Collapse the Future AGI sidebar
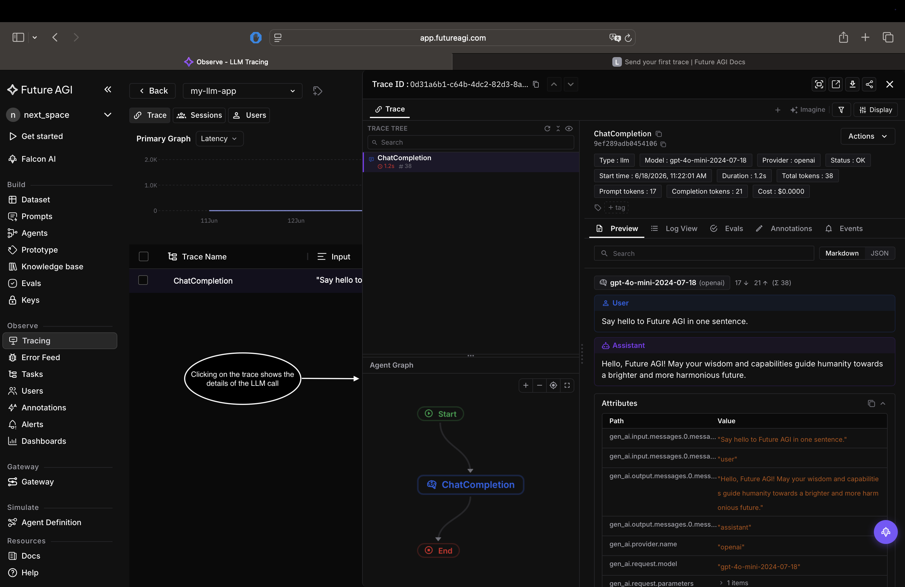The width and height of the screenshot is (905, 587). 108,89
